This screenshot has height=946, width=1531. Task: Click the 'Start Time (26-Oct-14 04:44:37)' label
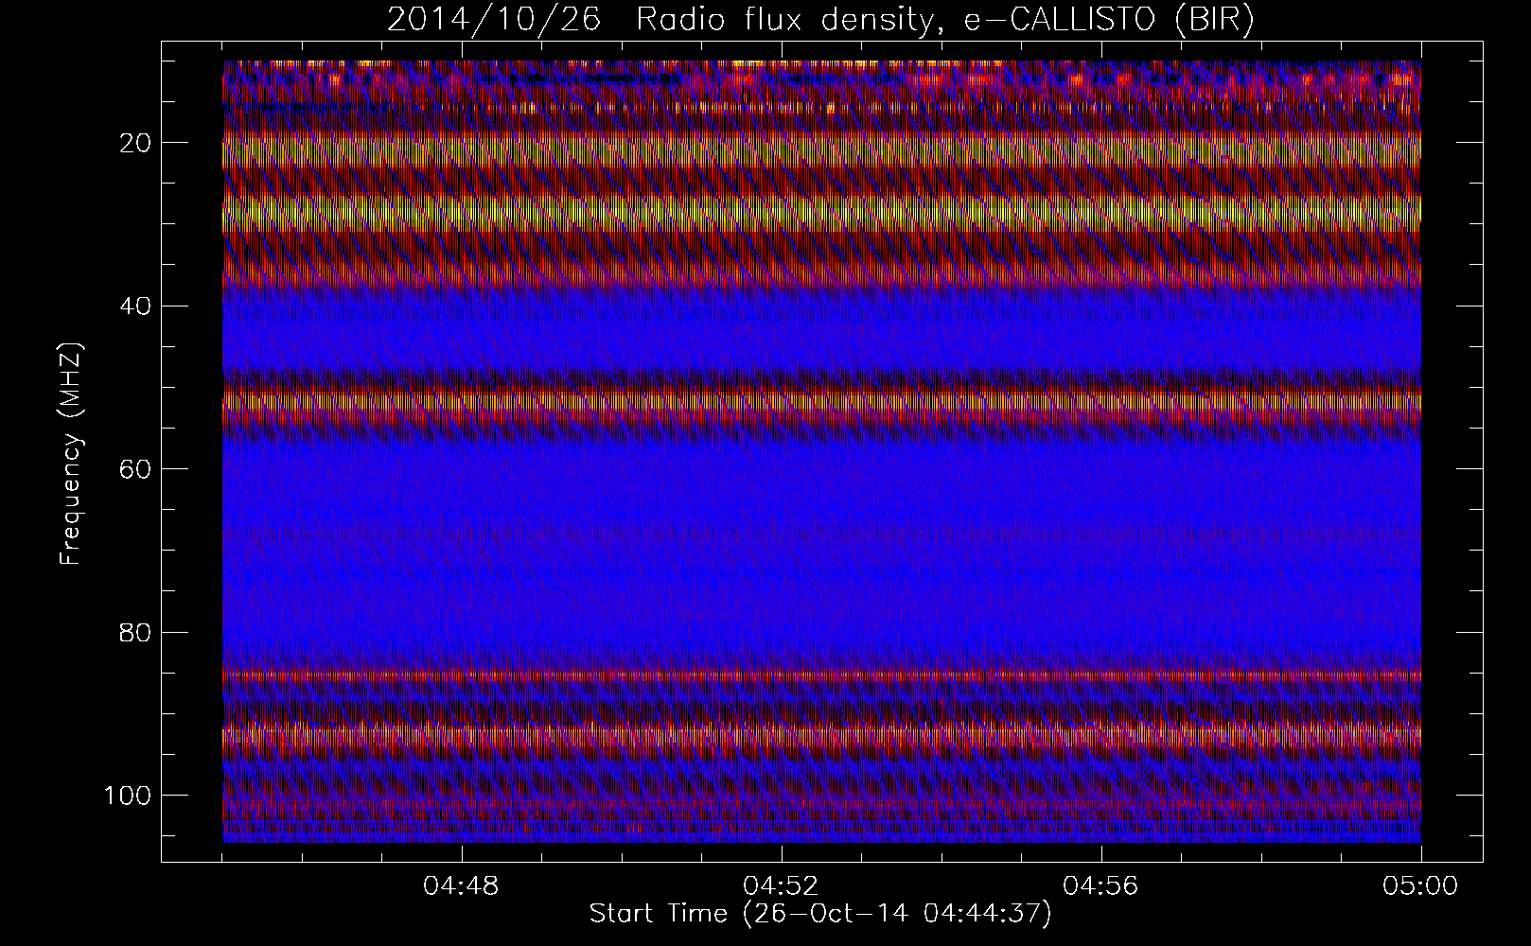coord(820,914)
